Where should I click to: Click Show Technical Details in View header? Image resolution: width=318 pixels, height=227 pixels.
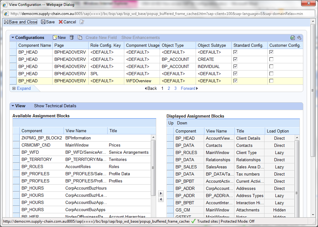[x=55, y=106]
